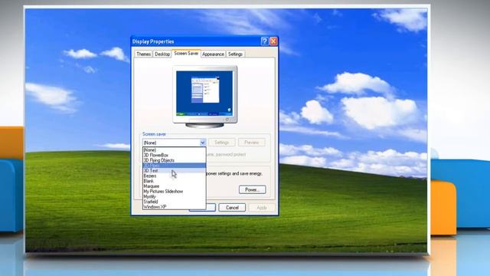Choose 3D FlowerBox screen saver
490x276 pixels.
[x=174, y=155]
